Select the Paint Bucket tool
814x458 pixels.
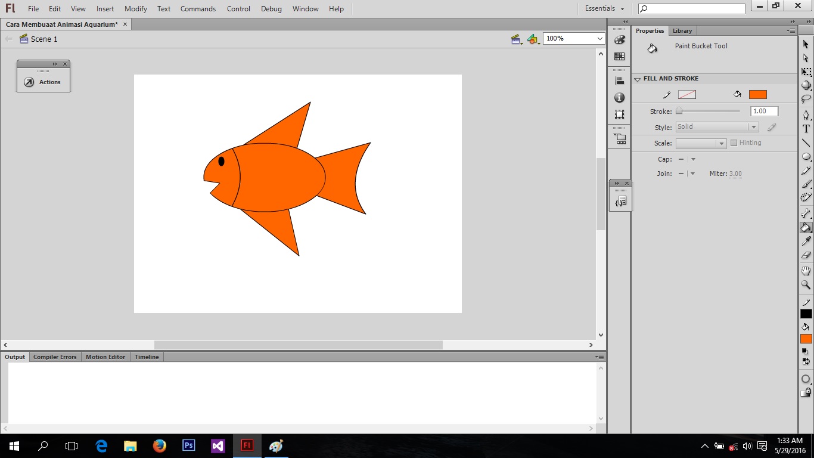pos(806,227)
